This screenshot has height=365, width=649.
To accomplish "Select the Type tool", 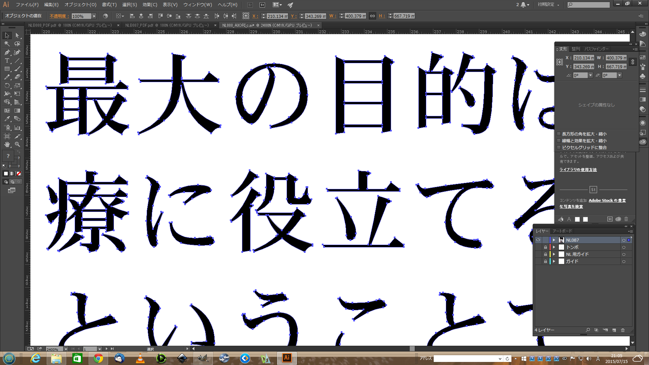I will click(7, 60).
